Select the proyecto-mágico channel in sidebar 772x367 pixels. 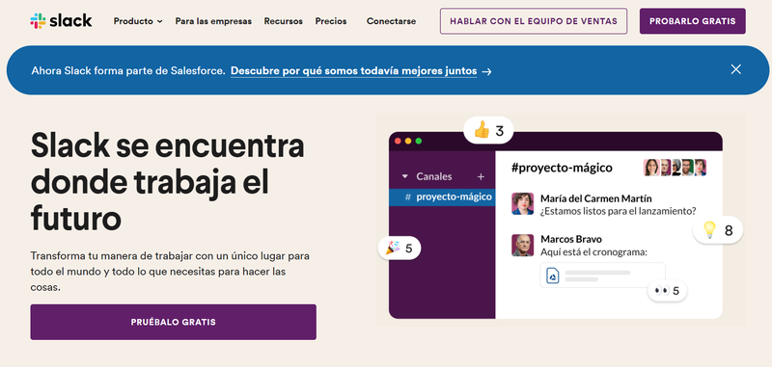442,197
